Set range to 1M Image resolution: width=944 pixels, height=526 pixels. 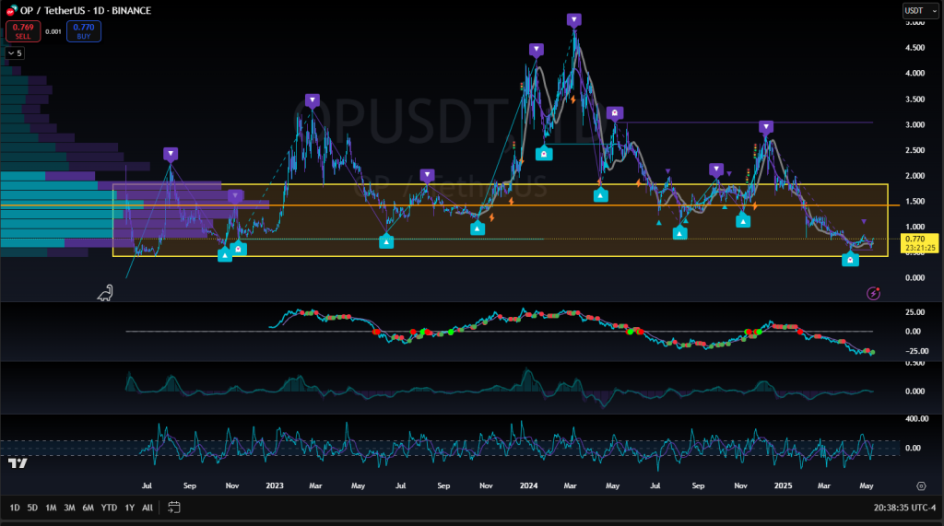pos(52,508)
